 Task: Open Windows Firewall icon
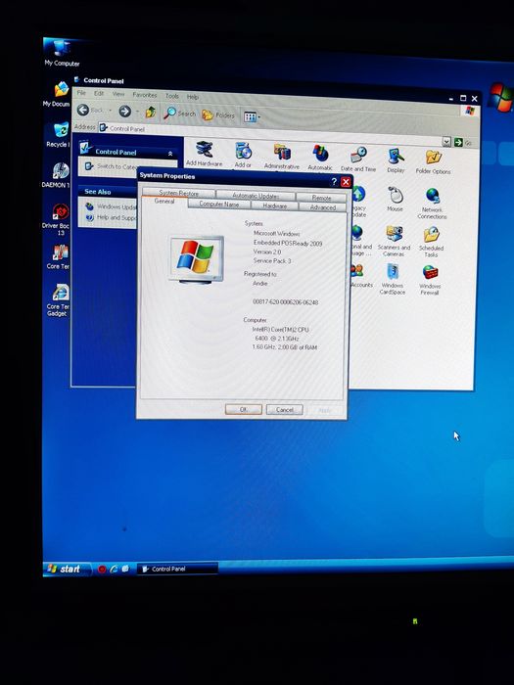(x=430, y=280)
